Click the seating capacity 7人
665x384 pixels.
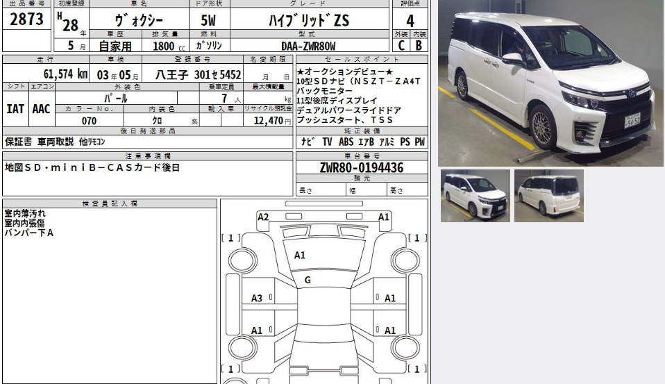tap(230, 99)
